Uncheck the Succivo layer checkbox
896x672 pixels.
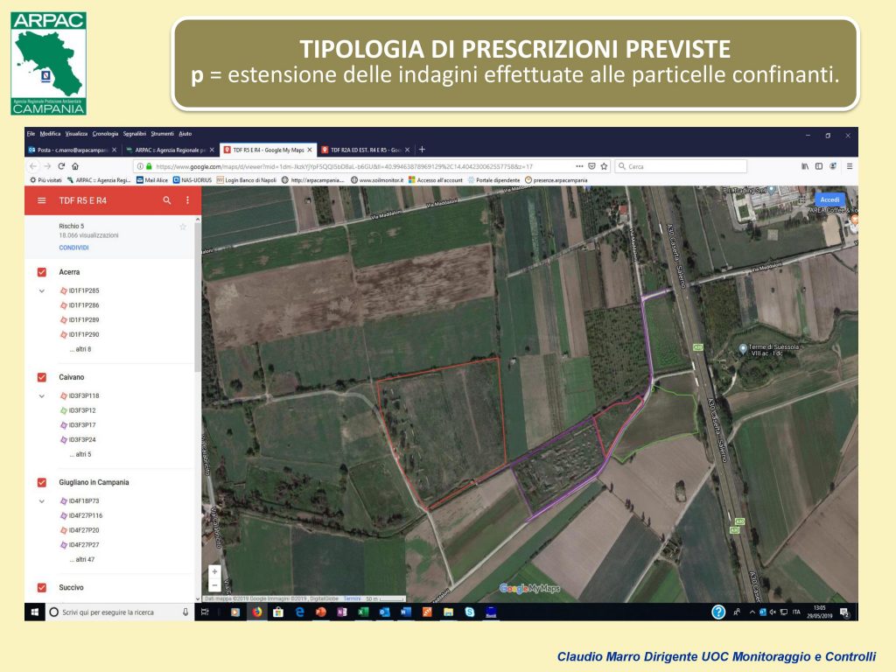42,587
